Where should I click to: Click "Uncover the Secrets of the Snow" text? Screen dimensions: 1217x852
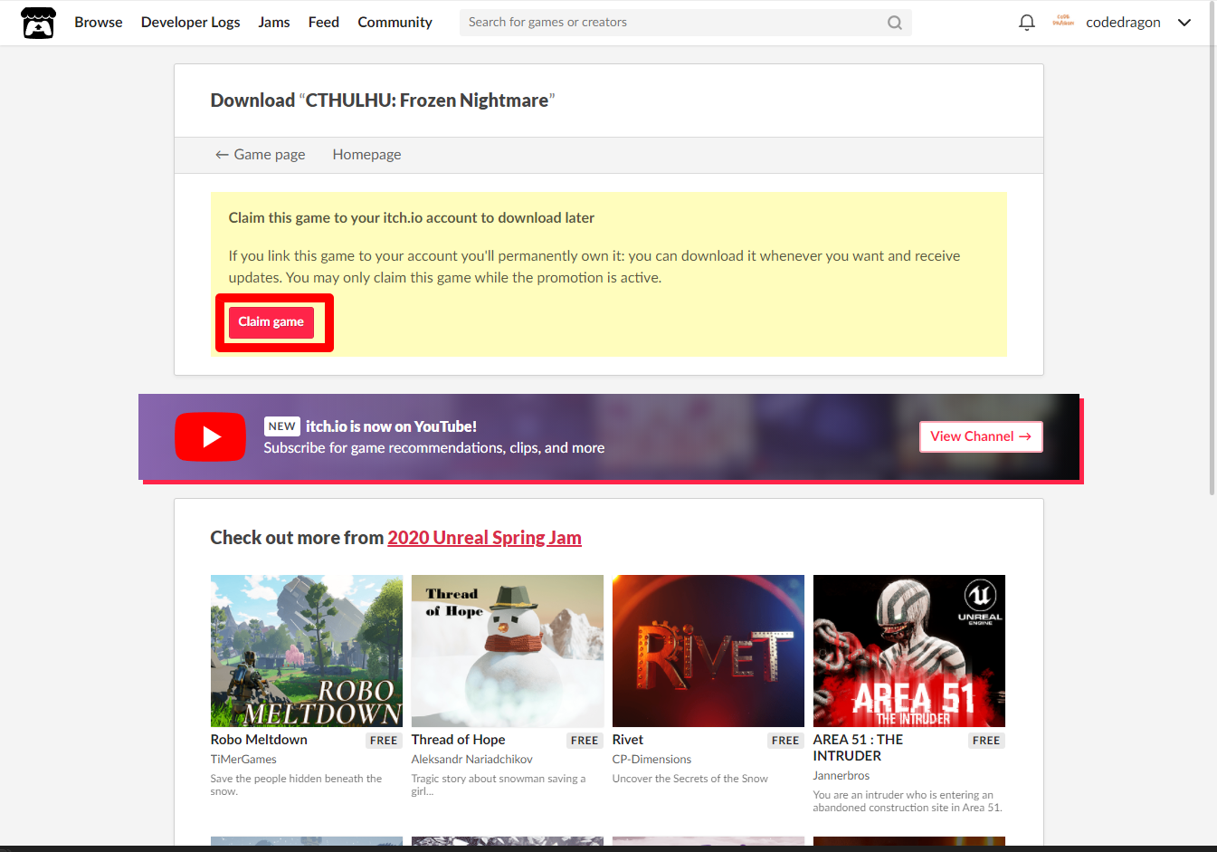689,779
